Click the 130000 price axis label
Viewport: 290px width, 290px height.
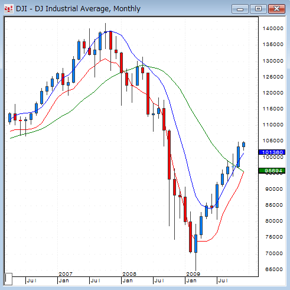[273, 61]
